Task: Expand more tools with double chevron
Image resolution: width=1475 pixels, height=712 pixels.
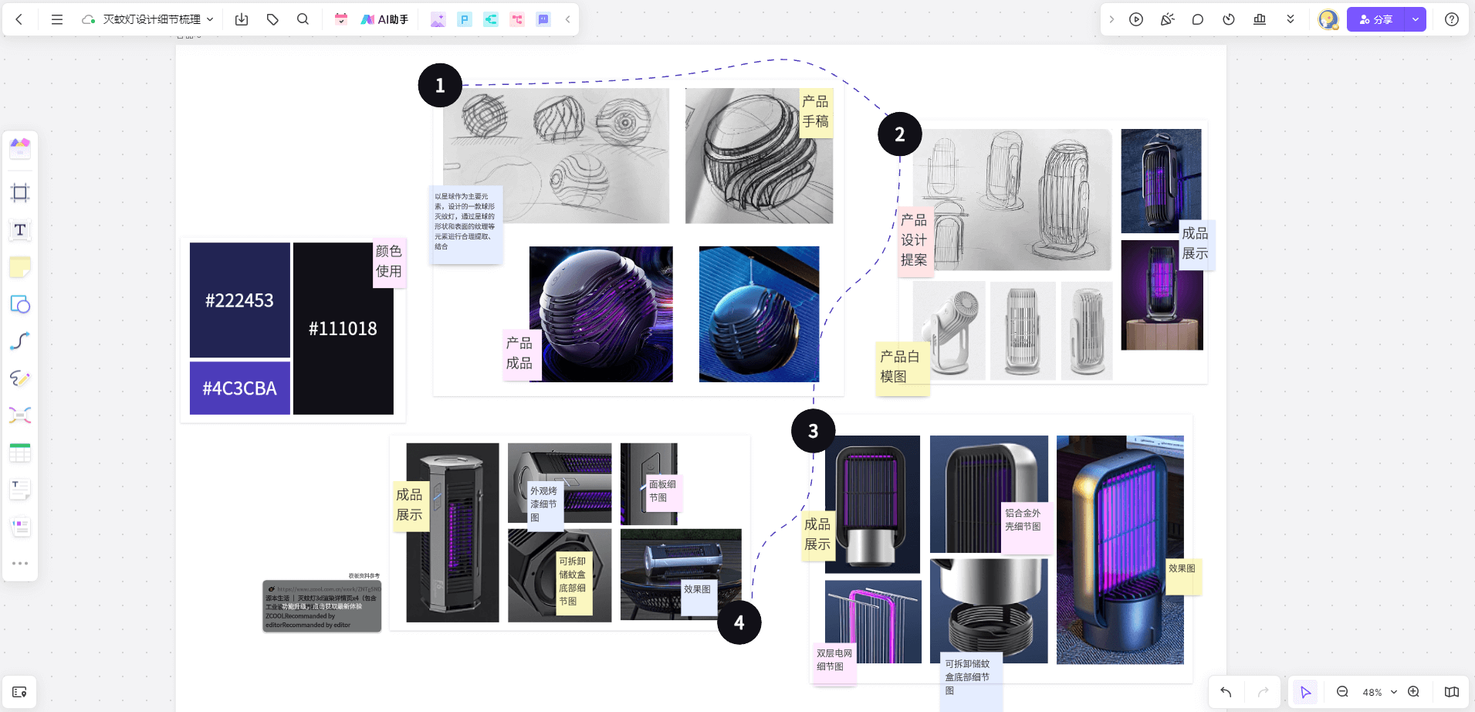Action: pyautogui.click(x=1291, y=19)
